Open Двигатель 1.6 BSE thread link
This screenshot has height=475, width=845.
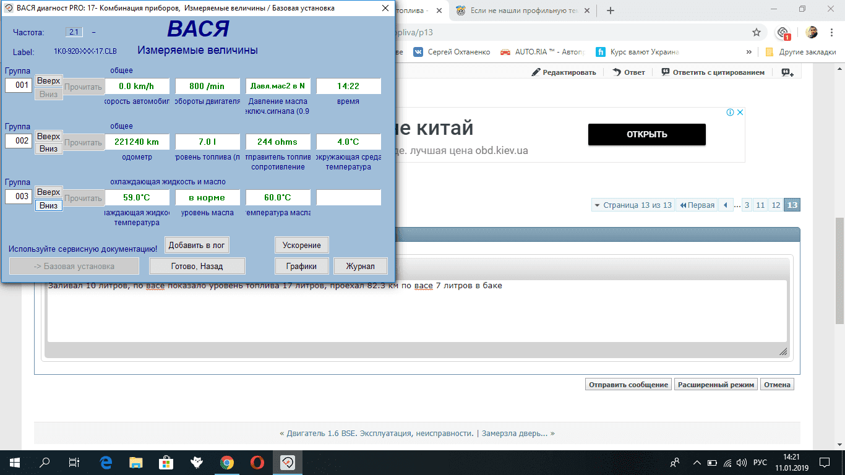(x=380, y=434)
